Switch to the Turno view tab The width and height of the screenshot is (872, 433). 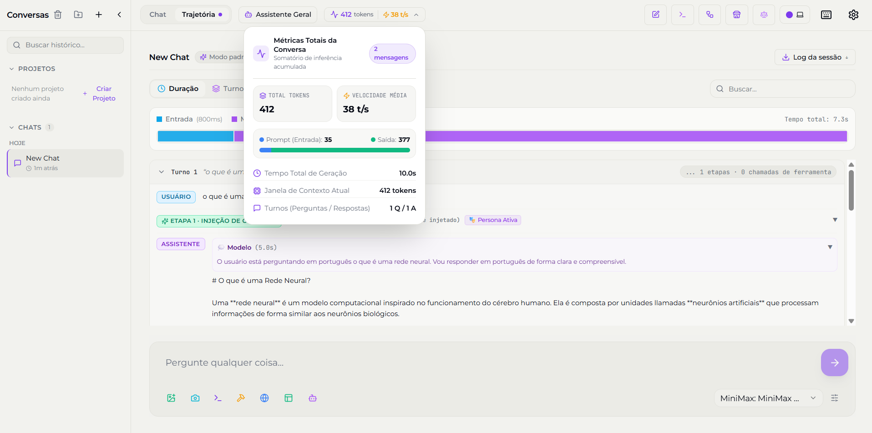click(x=228, y=89)
